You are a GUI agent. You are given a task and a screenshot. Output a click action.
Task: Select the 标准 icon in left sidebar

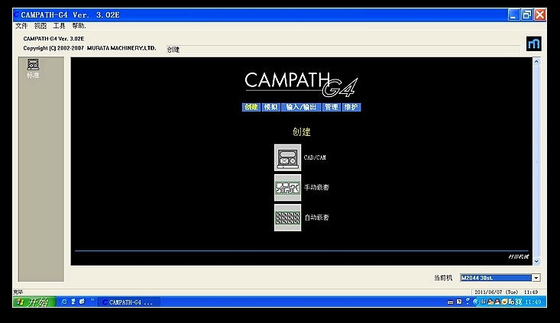pos(33,69)
